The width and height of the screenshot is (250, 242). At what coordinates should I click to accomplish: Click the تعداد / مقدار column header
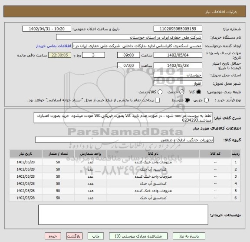click(x=58, y=154)
